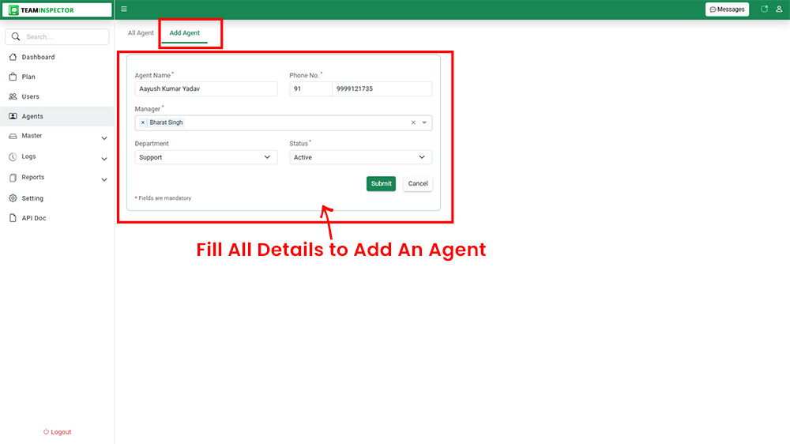Viewport: 790px width, 444px height.
Task: Select the Add Agent tab
Action: pyautogui.click(x=185, y=33)
